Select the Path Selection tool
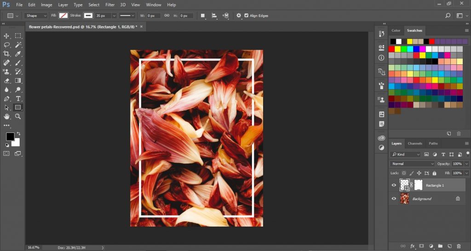Viewport: 471px width, 251px height. click(6, 108)
